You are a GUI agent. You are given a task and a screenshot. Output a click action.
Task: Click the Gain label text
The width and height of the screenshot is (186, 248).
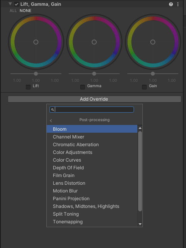[153, 86]
